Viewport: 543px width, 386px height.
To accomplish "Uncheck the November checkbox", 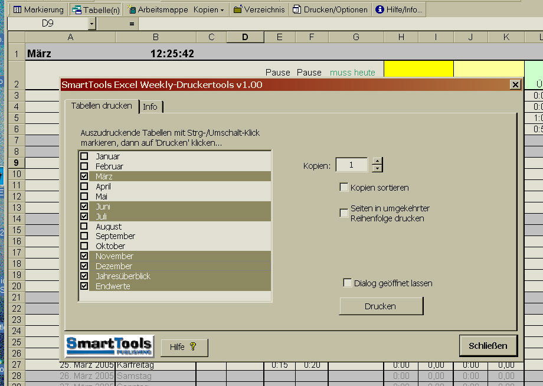I will pos(84,256).
